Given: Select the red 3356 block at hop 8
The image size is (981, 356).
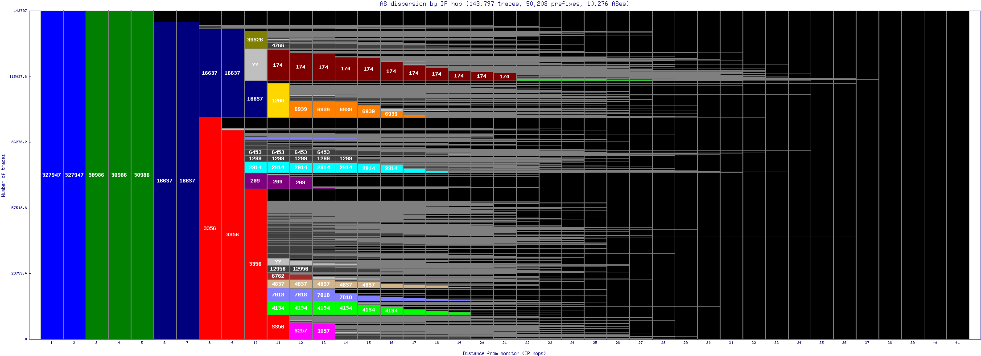Looking at the screenshot, I should 210,228.
